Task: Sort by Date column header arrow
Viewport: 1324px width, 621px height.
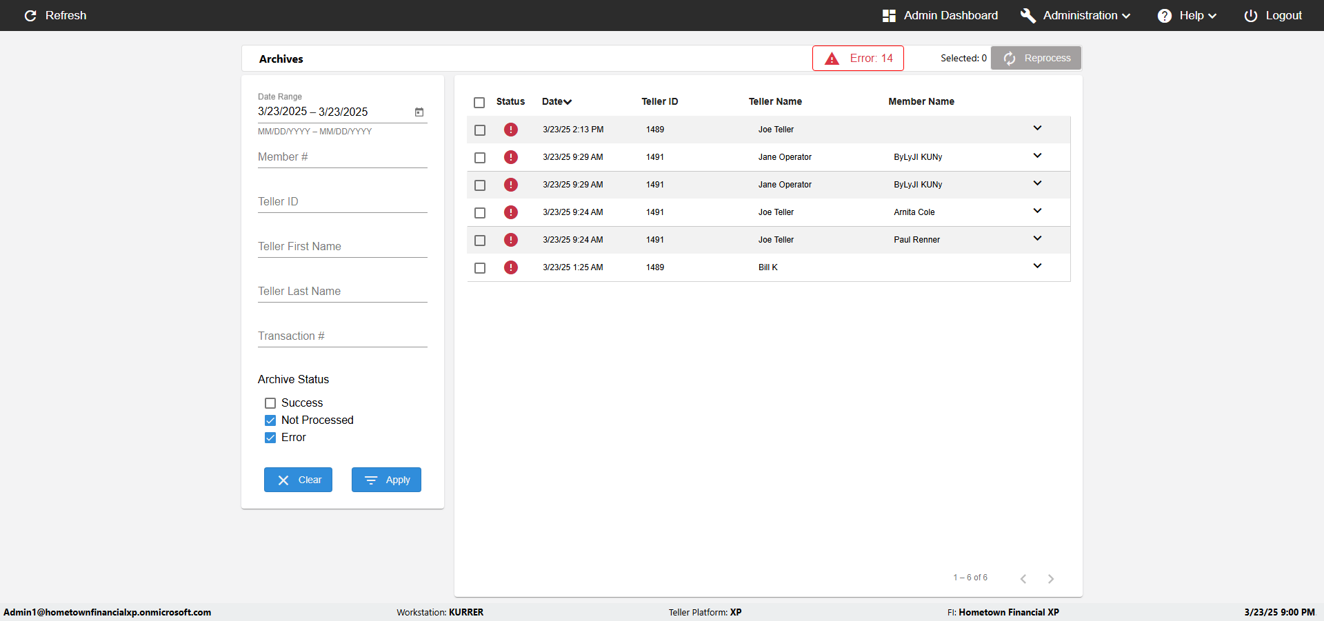Action: click(568, 102)
